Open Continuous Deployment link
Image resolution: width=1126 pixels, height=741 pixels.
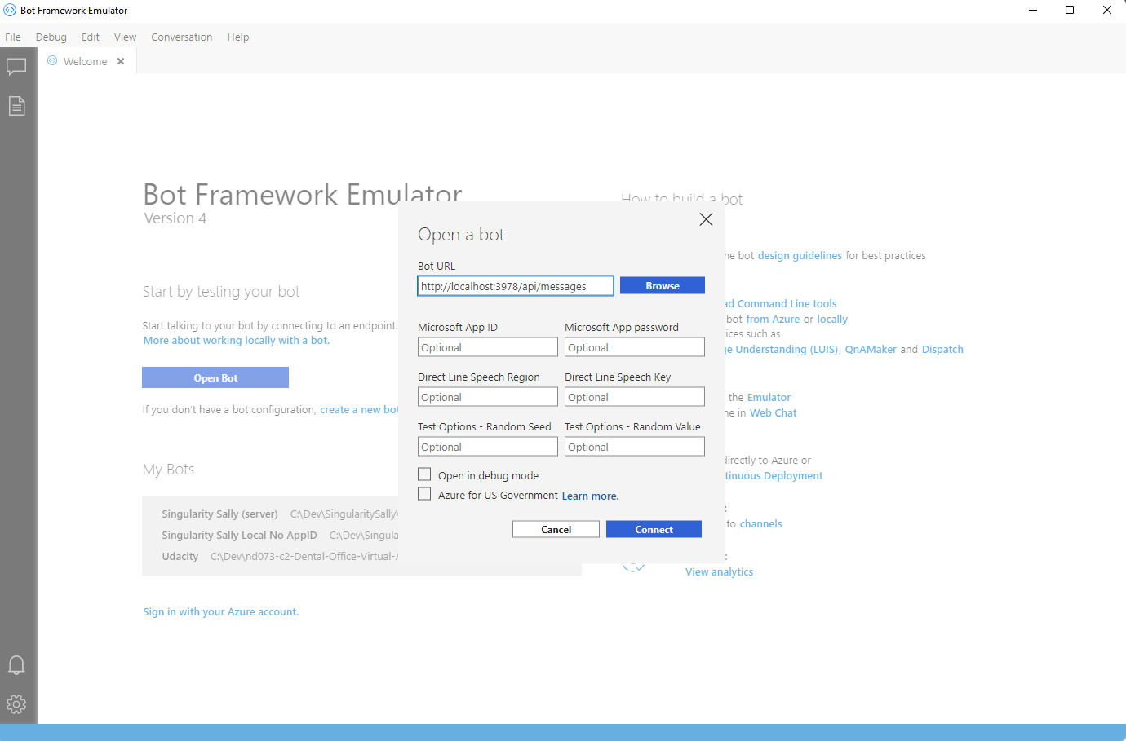pyautogui.click(x=774, y=475)
